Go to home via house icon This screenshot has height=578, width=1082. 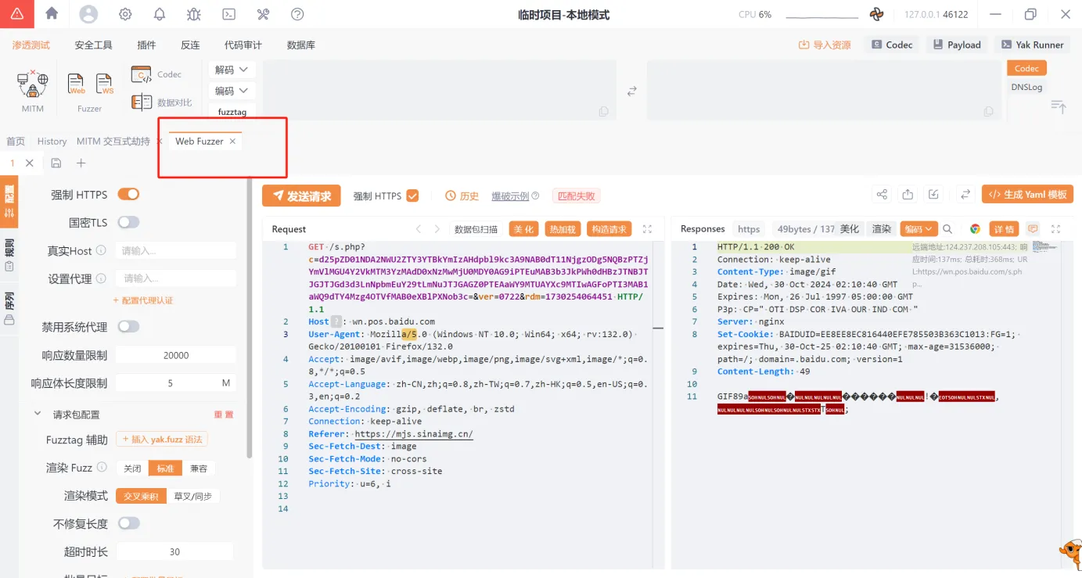(52, 14)
